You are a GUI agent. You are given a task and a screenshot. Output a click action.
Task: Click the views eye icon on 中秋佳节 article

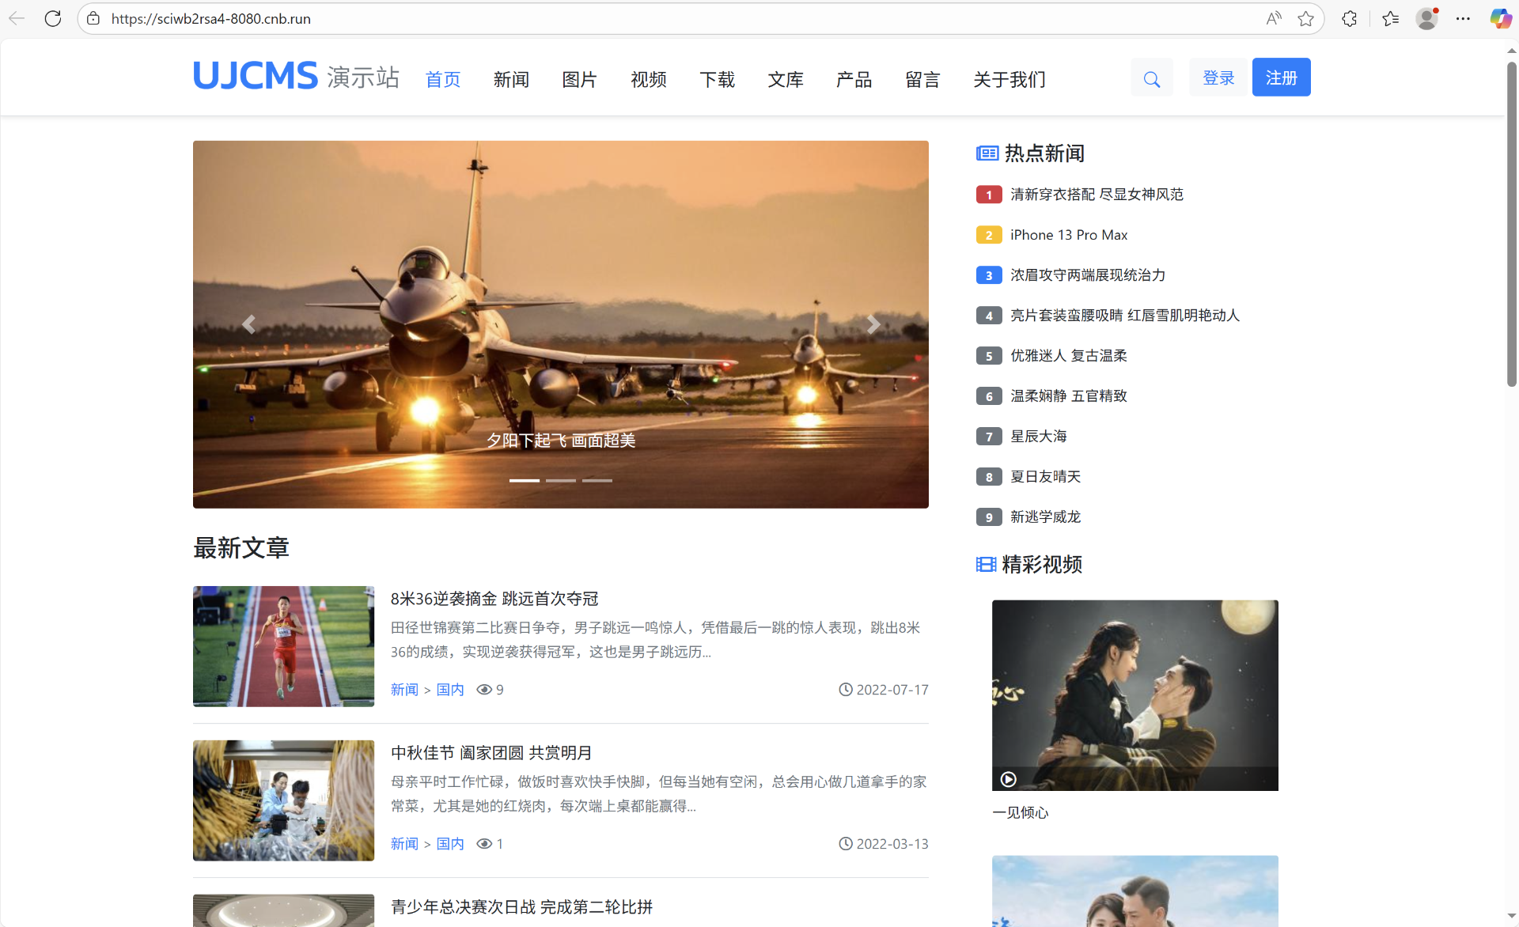(x=484, y=844)
